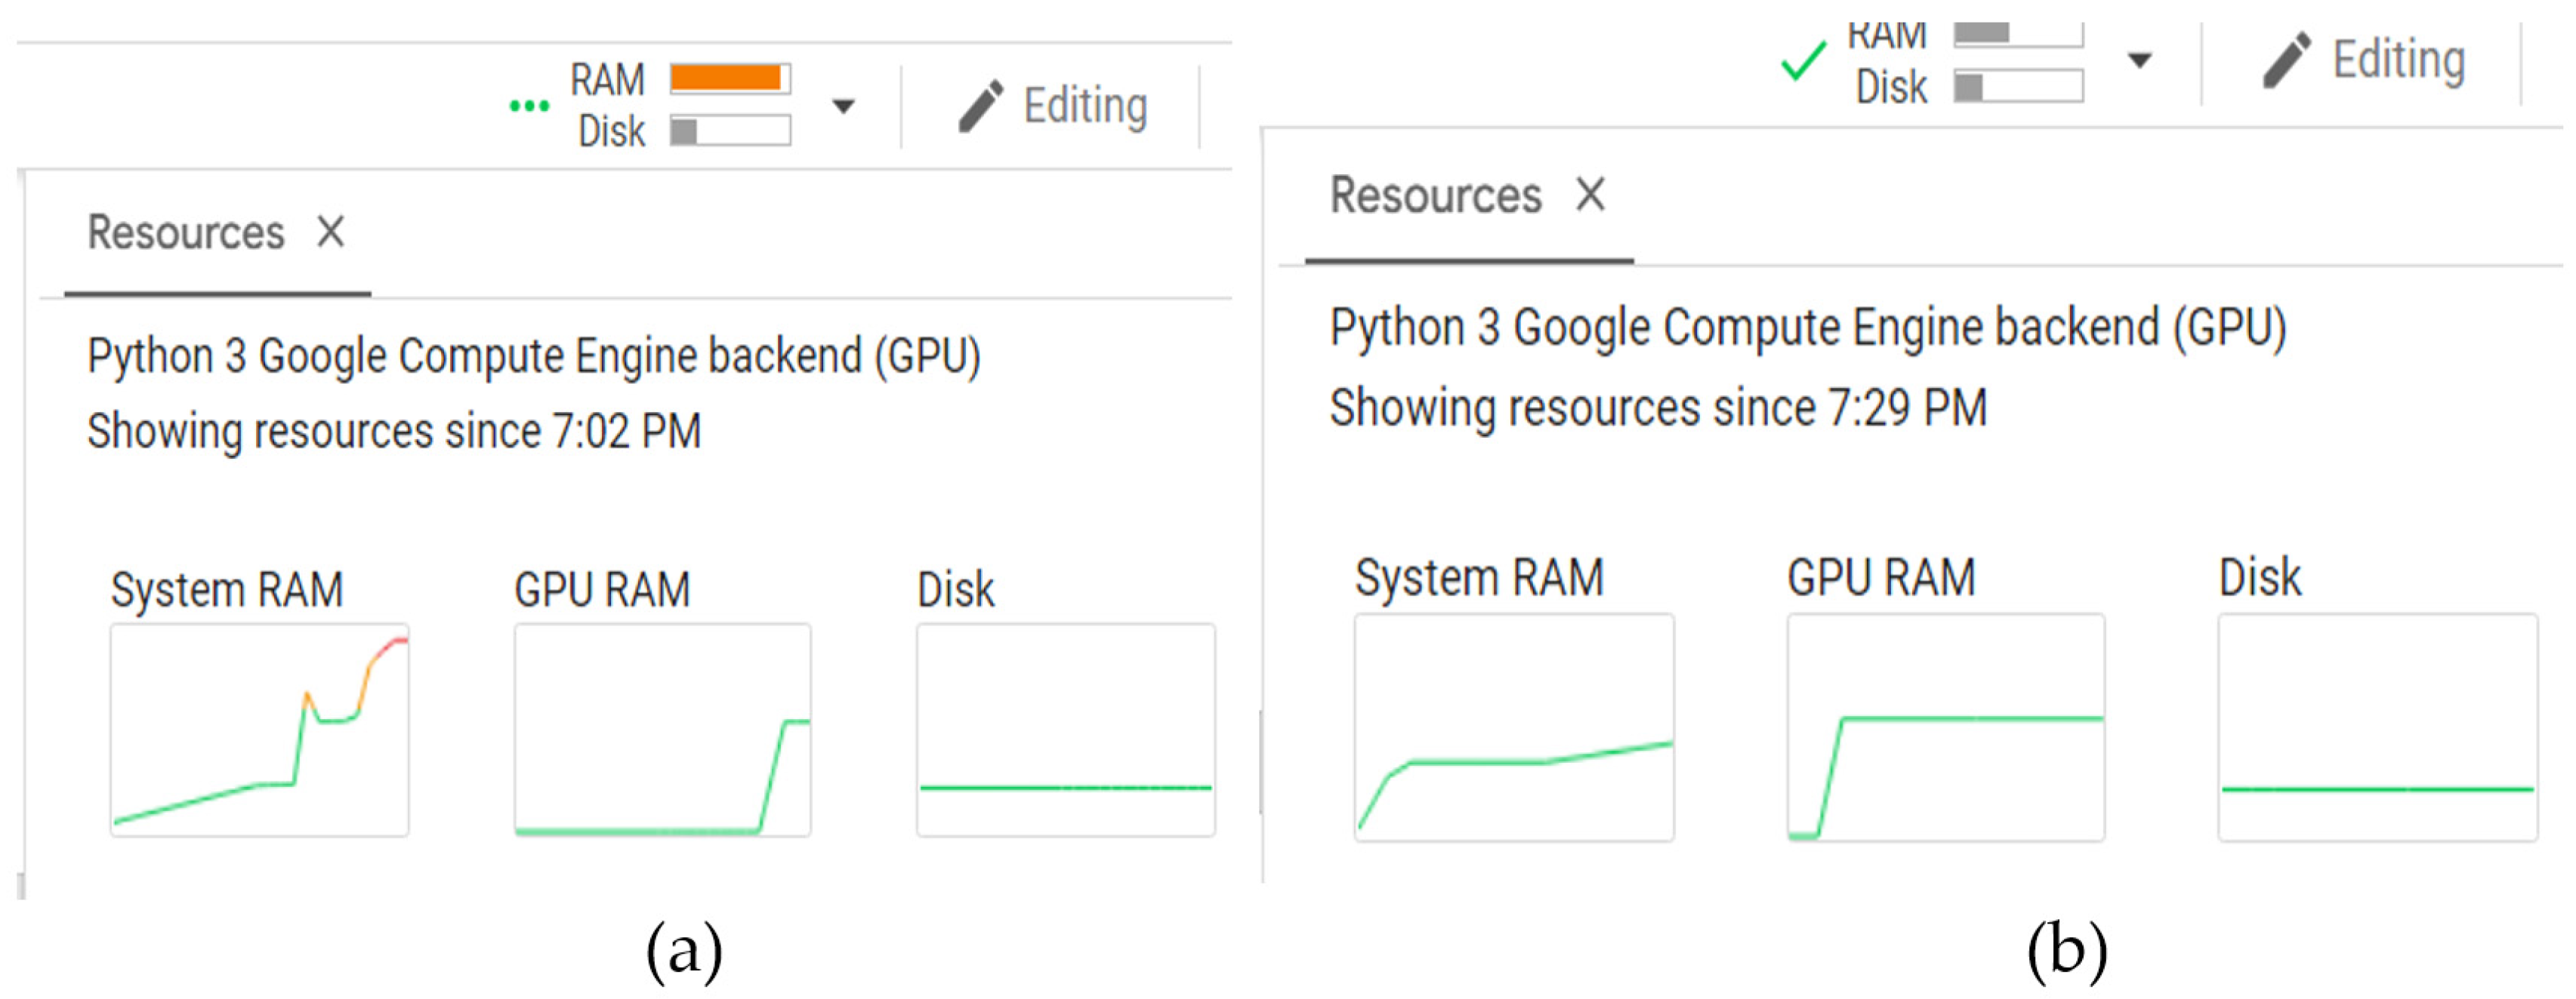Click the System RAM graph in panel (b)
2576x999 pixels.
1513,727
